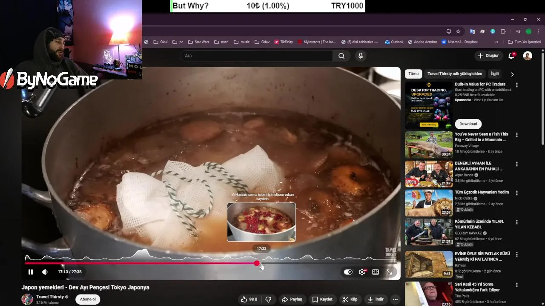545x306 pixels.
Task: Open the music bookmarks folder
Action: [241, 42]
